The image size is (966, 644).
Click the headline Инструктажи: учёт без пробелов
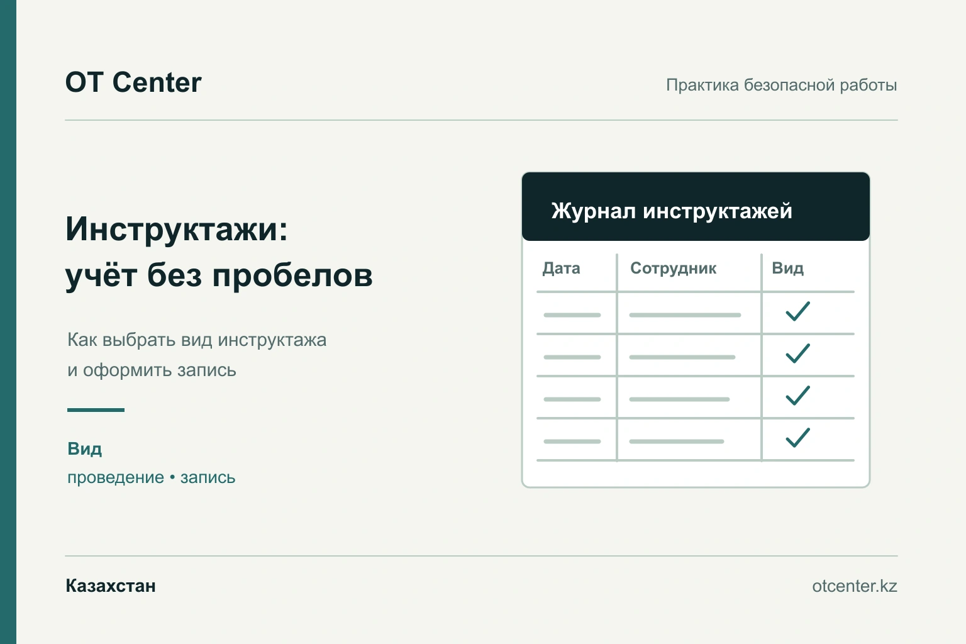pos(219,252)
